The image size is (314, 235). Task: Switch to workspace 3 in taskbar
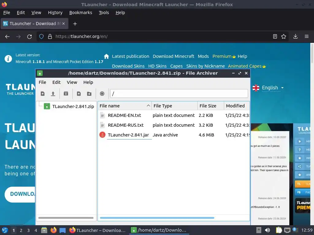[x=29, y=230]
